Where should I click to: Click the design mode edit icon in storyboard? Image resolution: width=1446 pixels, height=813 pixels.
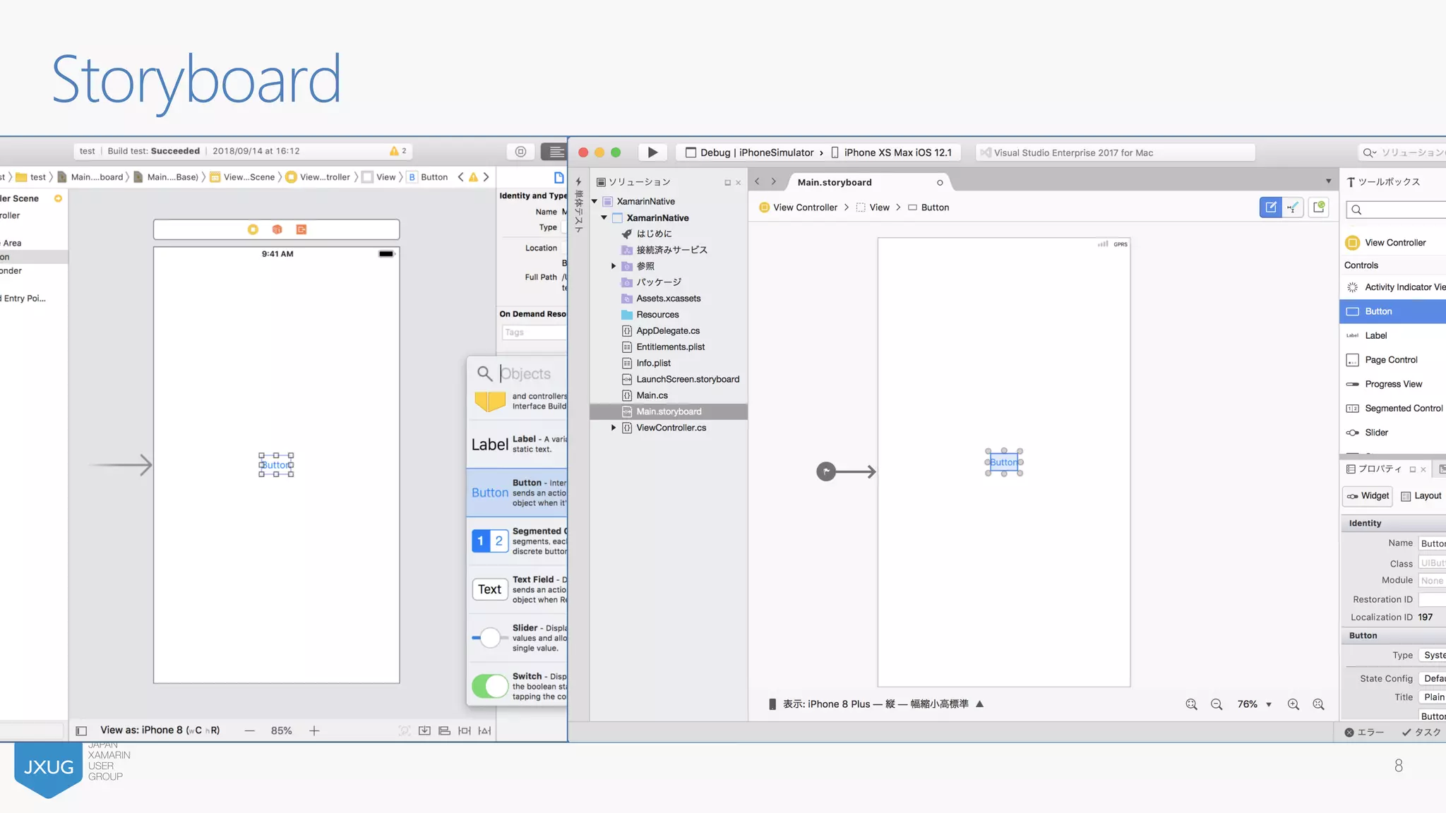point(1271,207)
